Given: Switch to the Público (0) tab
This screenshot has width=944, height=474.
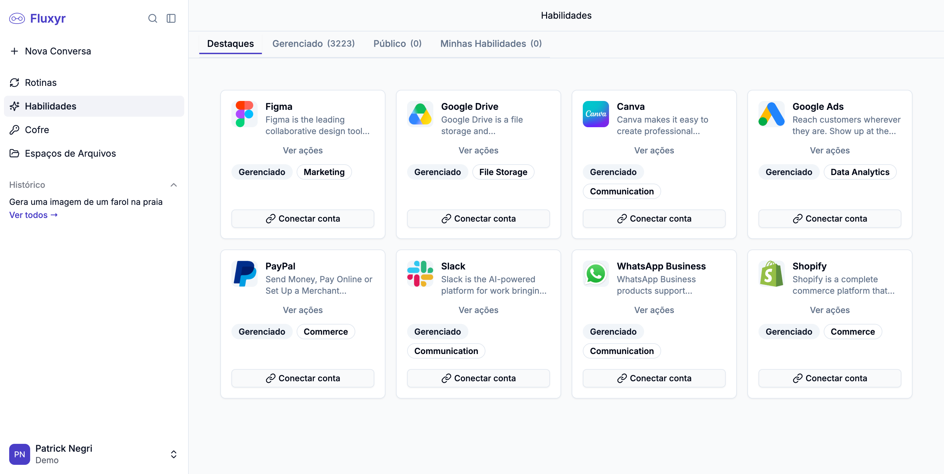Looking at the screenshot, I should coord(397,44).
